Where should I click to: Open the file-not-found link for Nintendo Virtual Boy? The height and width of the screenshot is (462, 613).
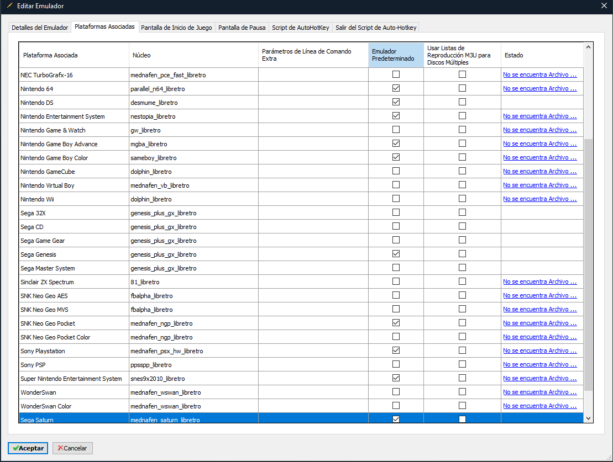(x=540, y=185)
